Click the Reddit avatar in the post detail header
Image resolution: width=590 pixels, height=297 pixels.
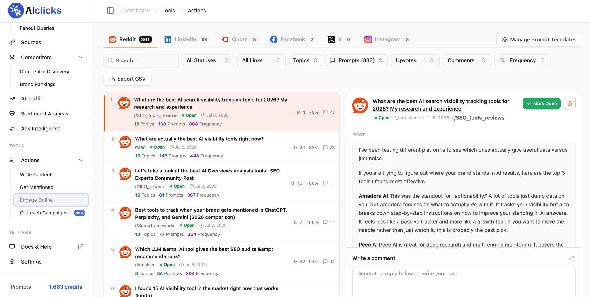pyautogui.click(x=360, y=105)
